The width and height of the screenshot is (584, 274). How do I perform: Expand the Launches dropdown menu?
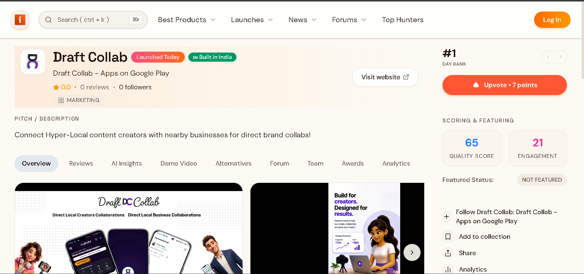[252, 20]
